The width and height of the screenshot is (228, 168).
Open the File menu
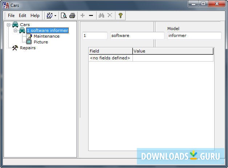click(11, 16)
